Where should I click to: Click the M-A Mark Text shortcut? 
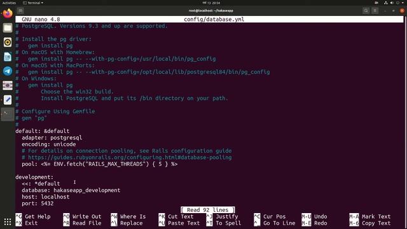click(x=370, y=216)
